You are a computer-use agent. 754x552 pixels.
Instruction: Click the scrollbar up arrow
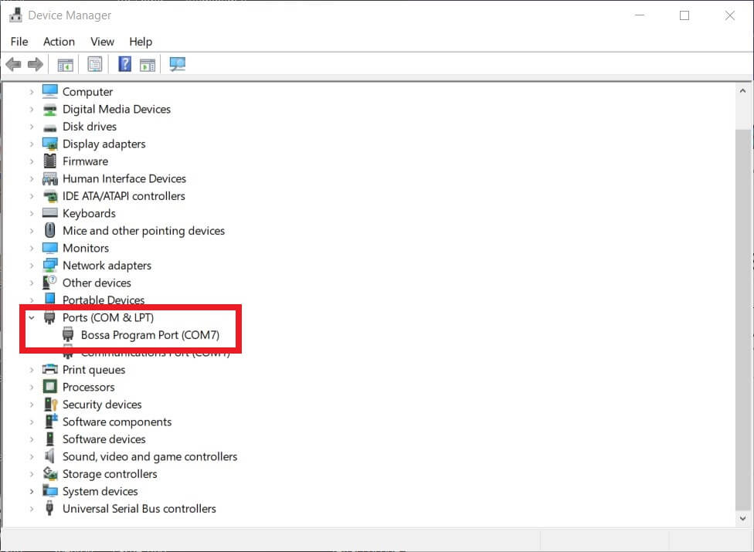[743, 90]
